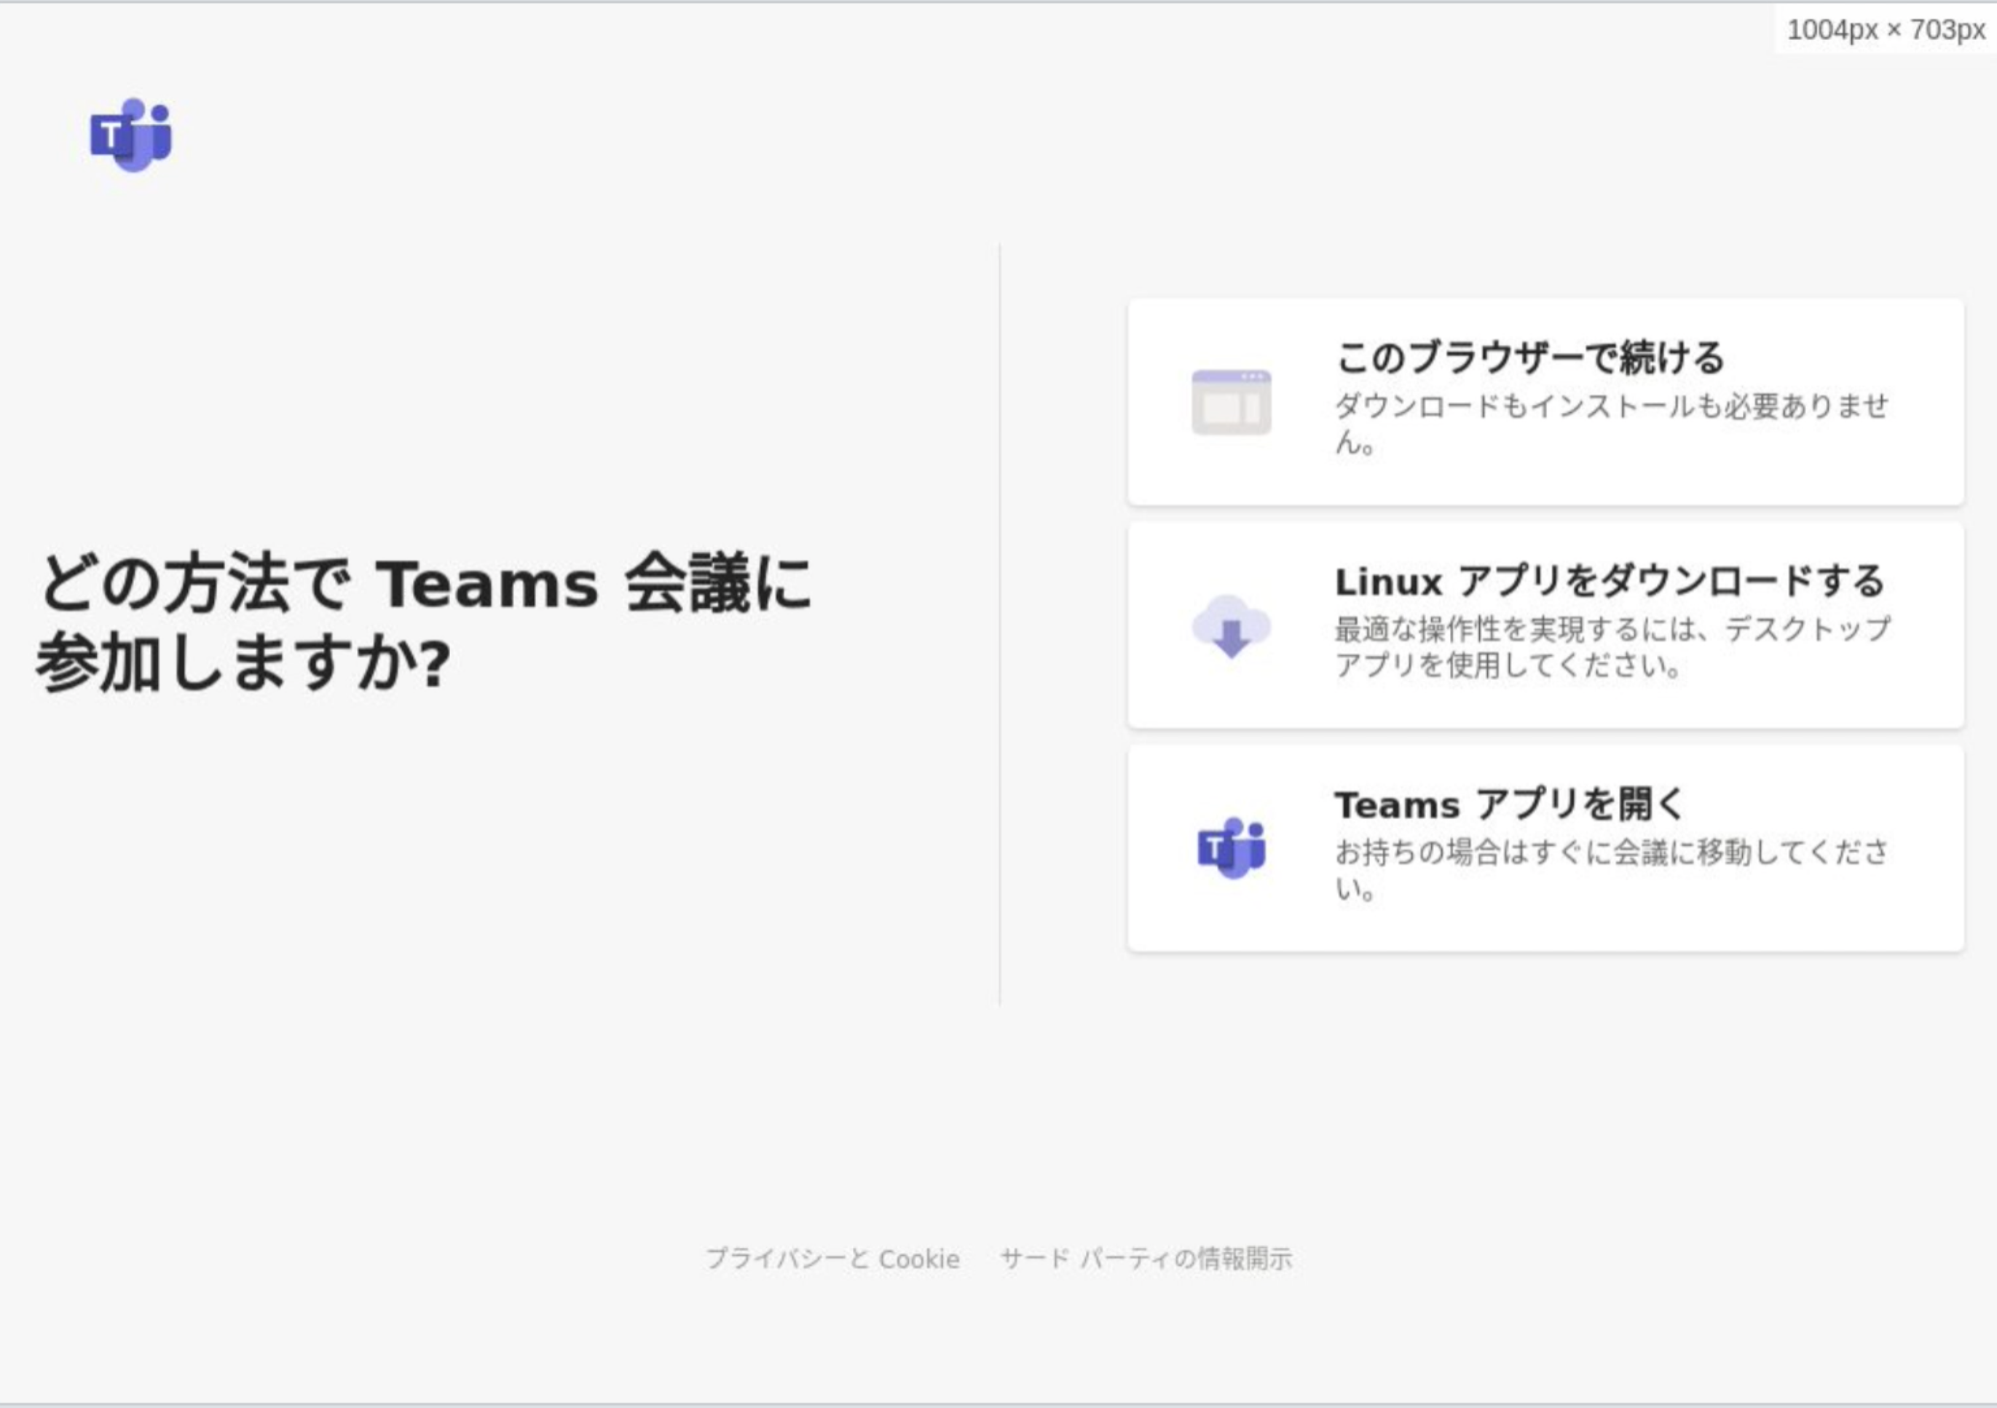Select Linux アプリをダウンロードする option
The image size is (1997, 1408).
[1545, 625]
